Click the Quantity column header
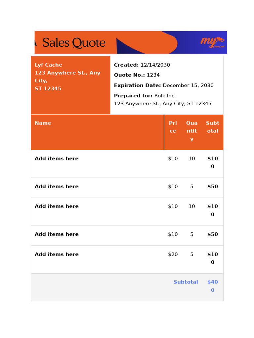This screenshot has width=254, height=338. [x=192, y=131]
